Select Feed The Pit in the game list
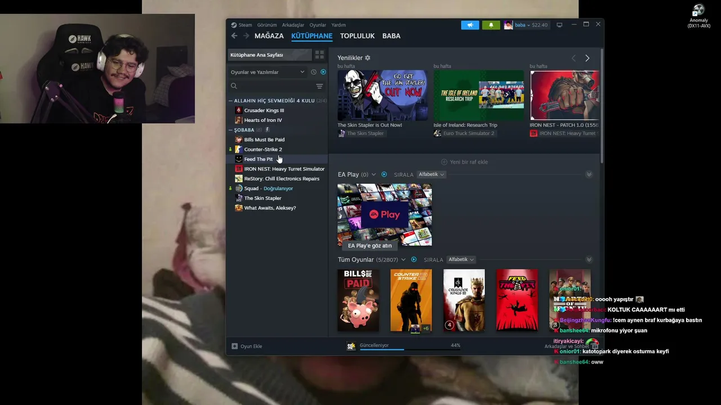The image size is (721, 405). click(x=278, y=159)
